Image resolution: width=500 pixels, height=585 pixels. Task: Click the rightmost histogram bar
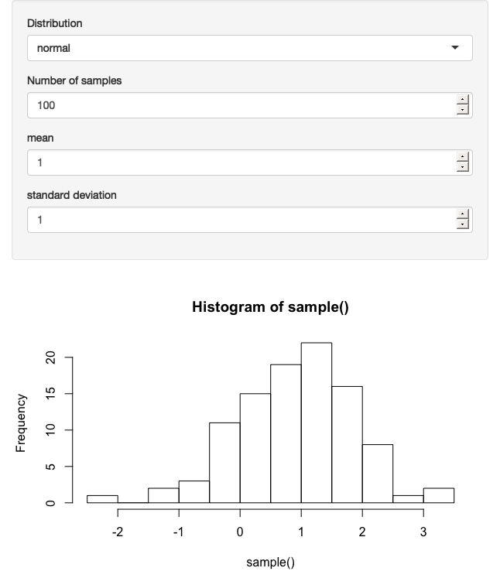click(438, 496)
